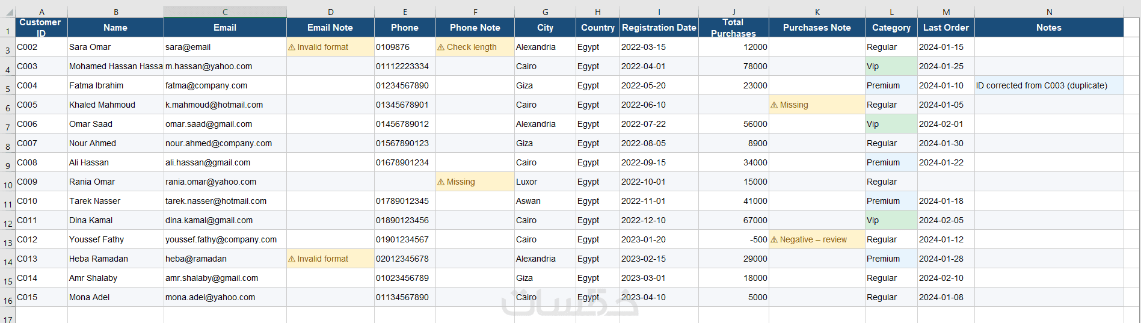Click warning icon in Rania Omar's Phone Note

(441, 182)
